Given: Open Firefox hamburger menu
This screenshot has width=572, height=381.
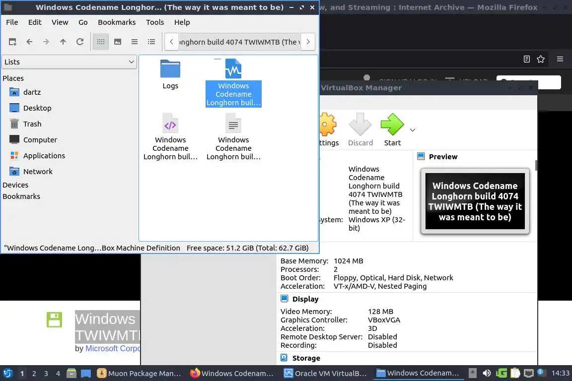Looking at the screenshot, I should 560,59.
